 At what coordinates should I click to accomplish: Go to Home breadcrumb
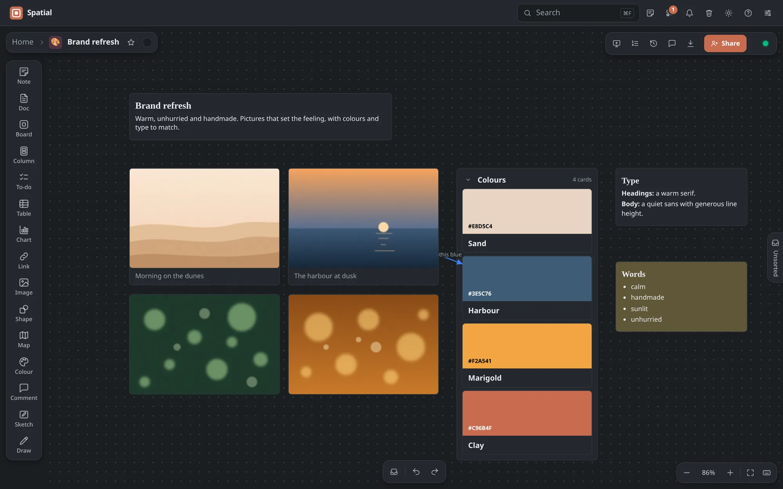point(23,42)
